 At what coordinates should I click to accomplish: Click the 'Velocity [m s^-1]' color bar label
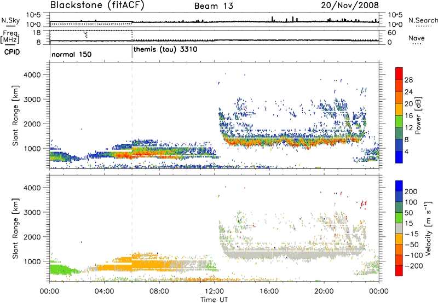point(428,228)
